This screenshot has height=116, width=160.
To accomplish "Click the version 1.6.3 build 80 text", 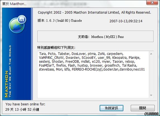I will (60, 21).
